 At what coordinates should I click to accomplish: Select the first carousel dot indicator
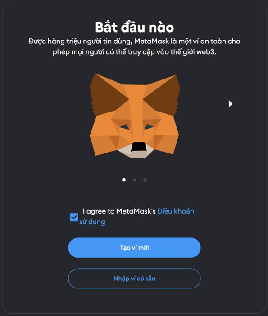124,180
